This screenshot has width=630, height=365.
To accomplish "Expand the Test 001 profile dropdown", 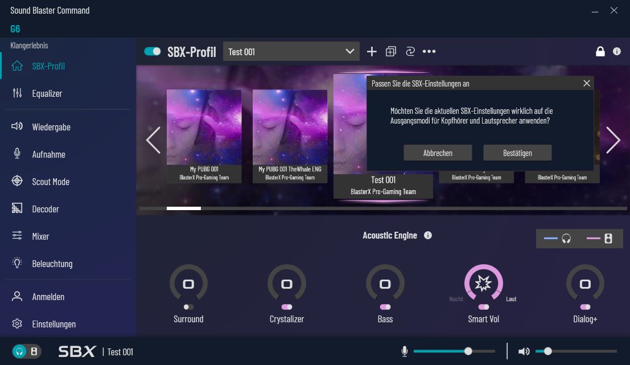I will click(291, 51).
